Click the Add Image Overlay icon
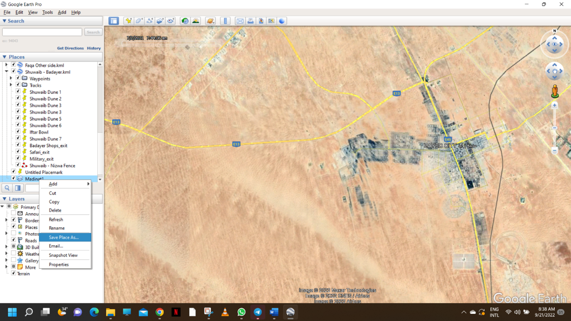571x321 pixels. coord(160,21)
